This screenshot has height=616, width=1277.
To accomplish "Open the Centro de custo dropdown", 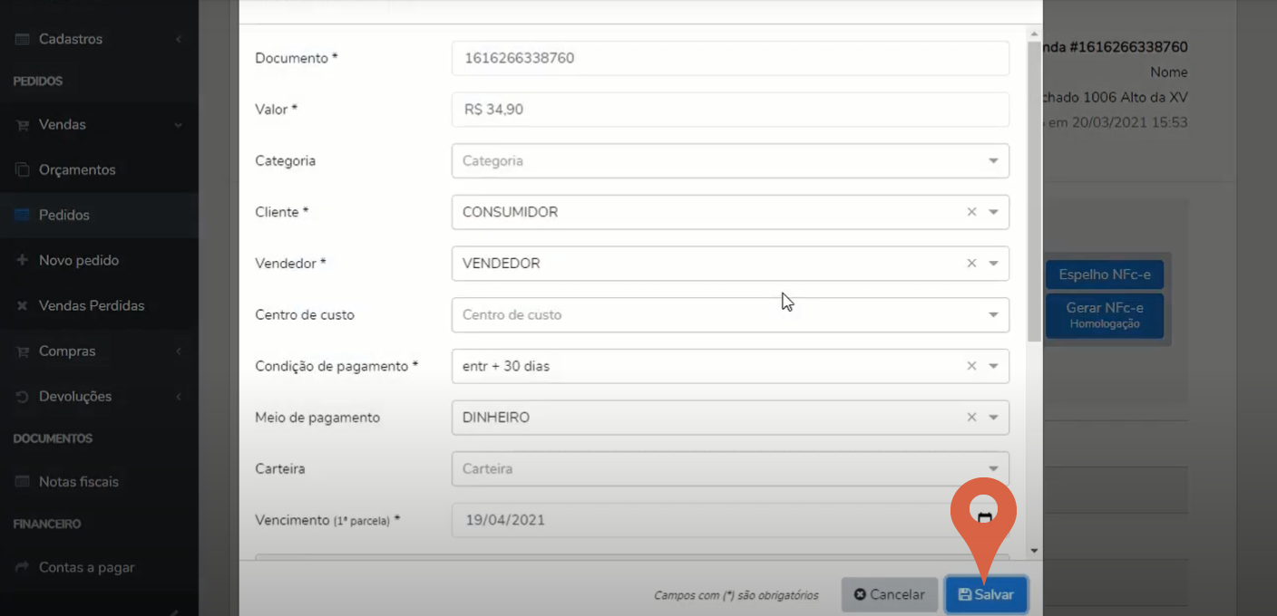I will (730, 314).
